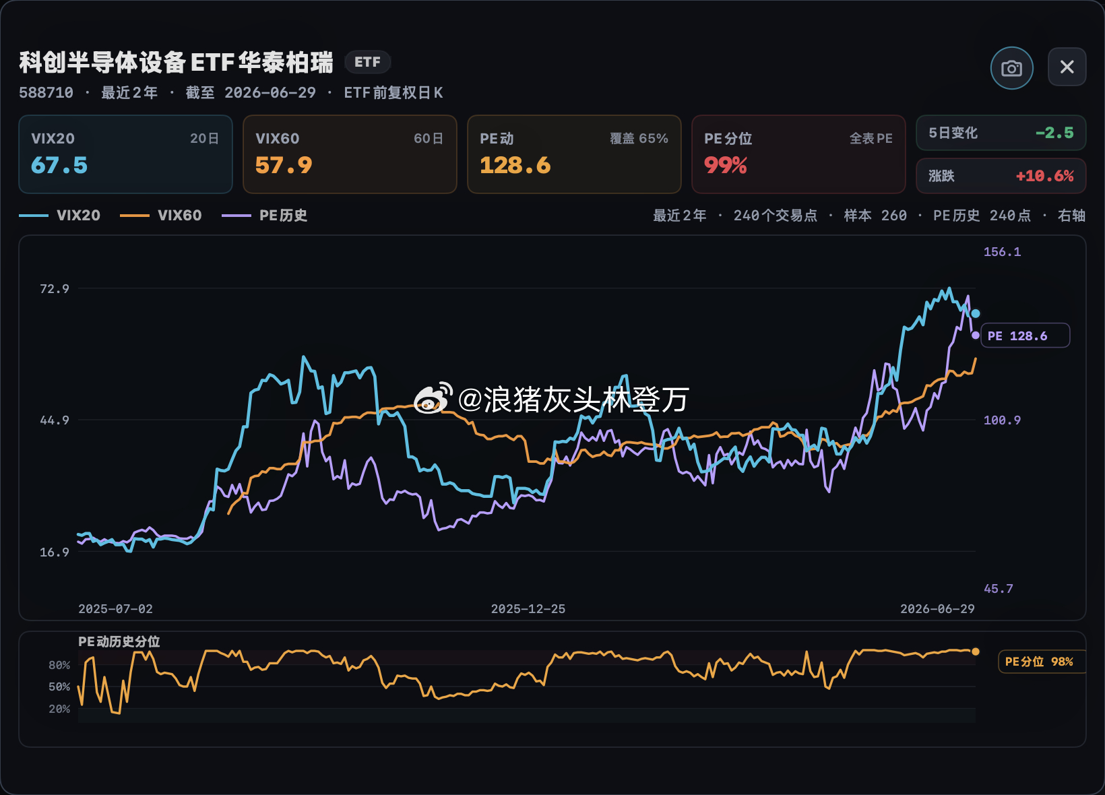Click the 涨跌 +10.6% box
Image resolution: width=1105 pixels, height=795 pixels.
click(1001, 176)
